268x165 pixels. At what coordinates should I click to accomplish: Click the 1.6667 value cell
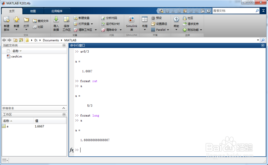tap(39, 126)
